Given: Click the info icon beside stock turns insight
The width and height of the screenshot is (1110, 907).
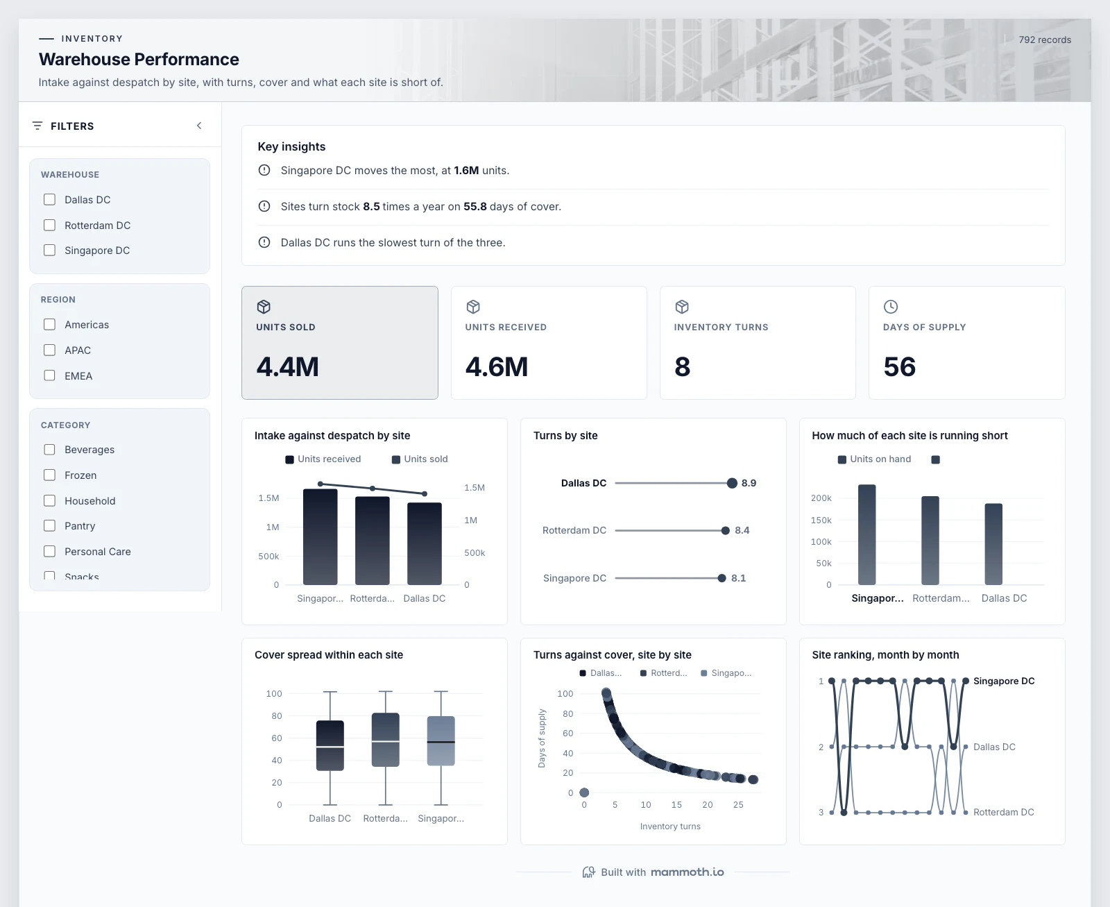Looking at the screenshot, I should [264, 206].
